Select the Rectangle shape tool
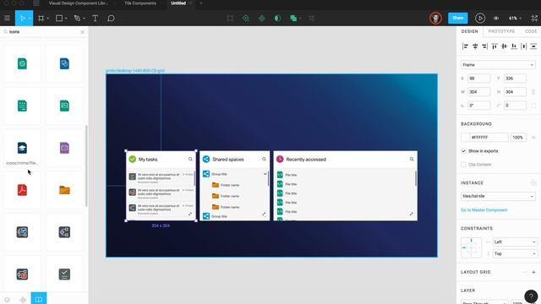Image resolution: width=541 pixels, height=304 pixels. click(59, 19)
